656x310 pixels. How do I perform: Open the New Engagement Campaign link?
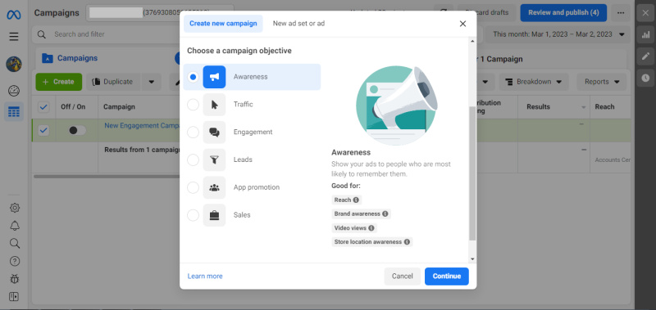click(142, 126)
